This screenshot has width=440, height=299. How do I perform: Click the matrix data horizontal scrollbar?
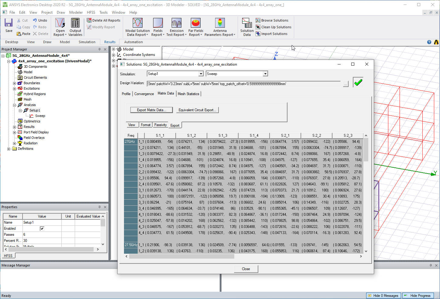pos(181,256)
